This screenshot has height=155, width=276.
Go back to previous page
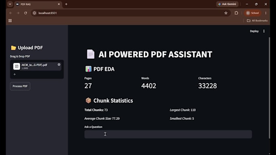11,13
